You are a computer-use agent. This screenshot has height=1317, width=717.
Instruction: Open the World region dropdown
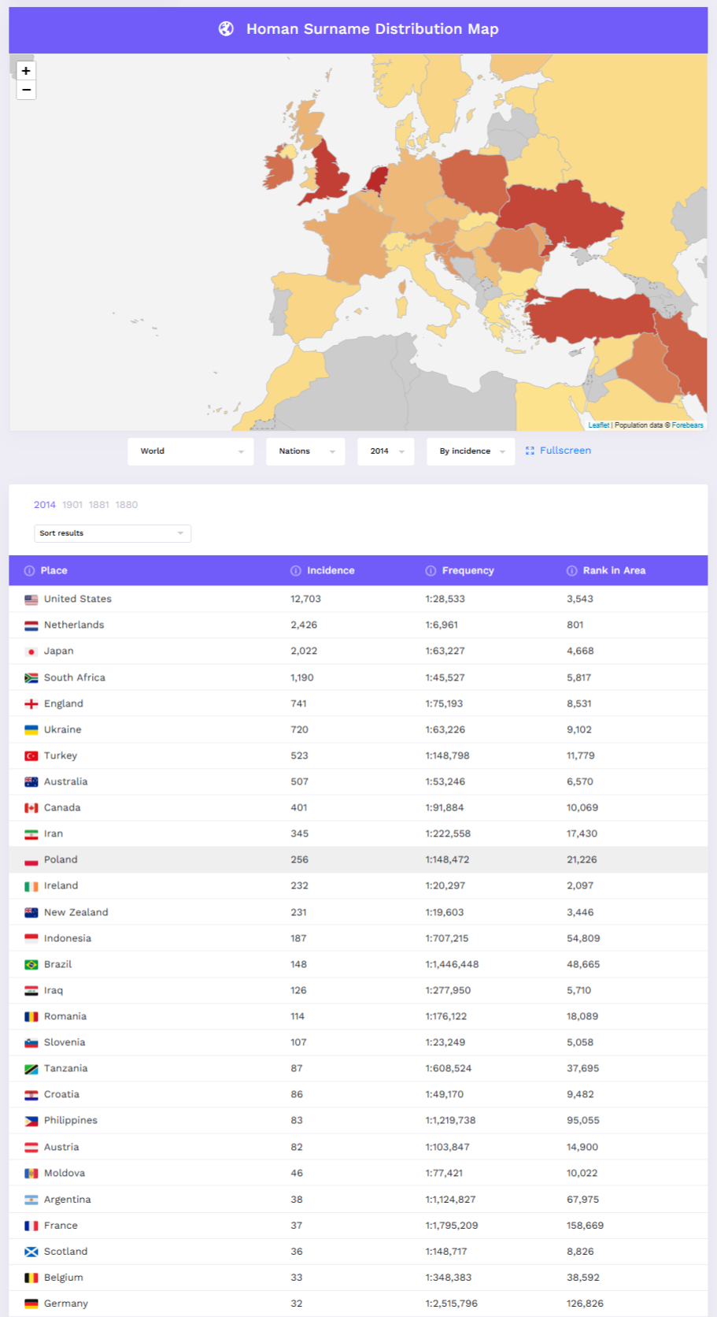point(190,451)
